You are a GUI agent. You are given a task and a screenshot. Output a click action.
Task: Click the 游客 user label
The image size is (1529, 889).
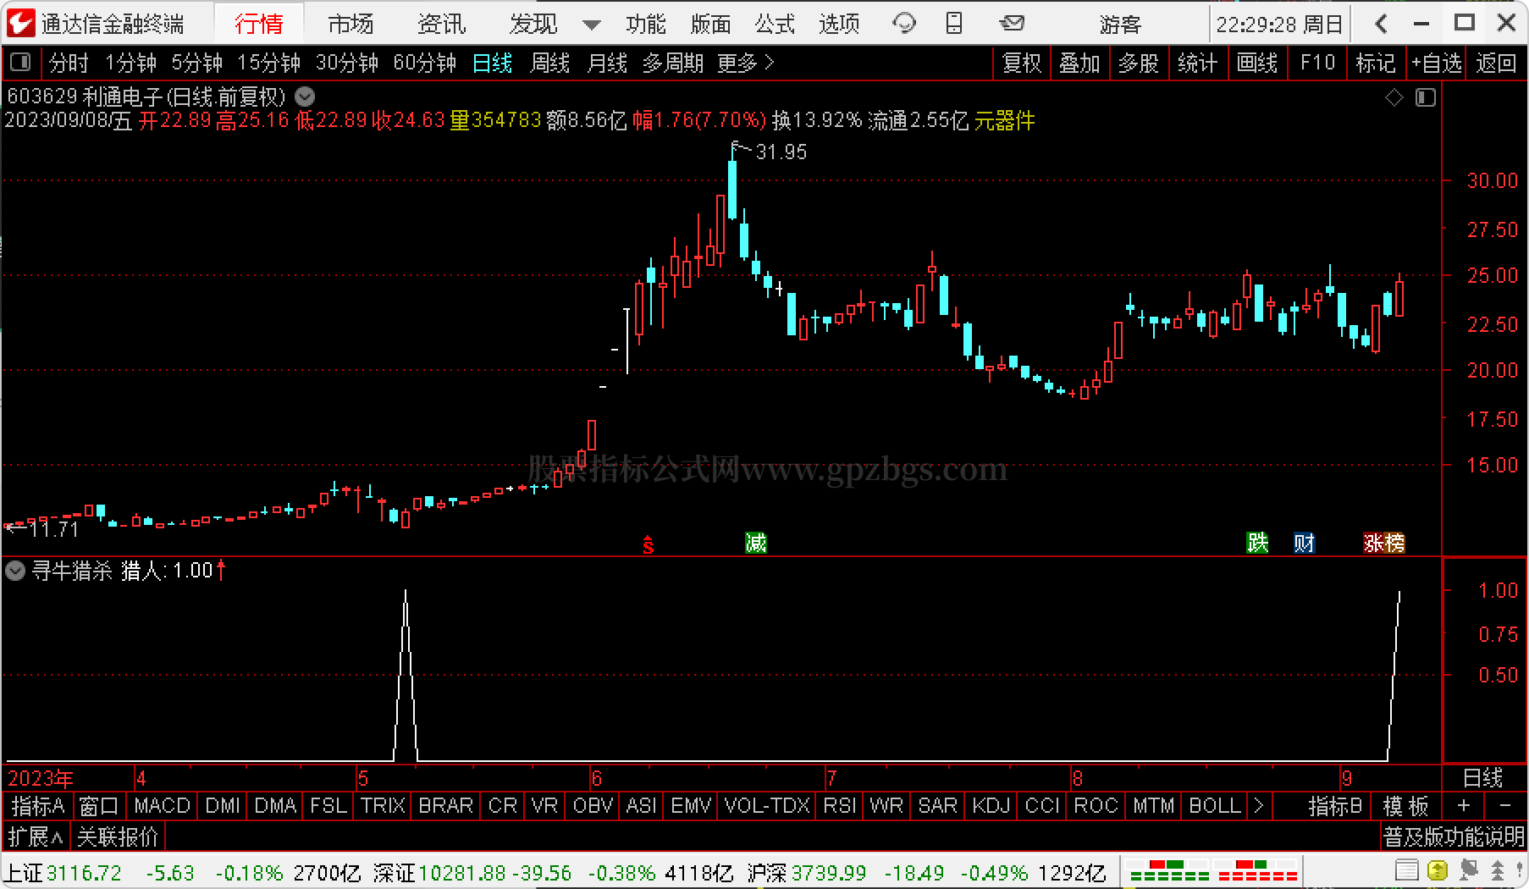click(x=1121, y=25)
